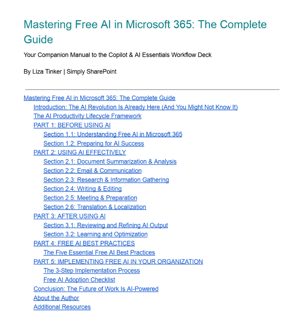Open the Mastering Free AI title link

click(x=99, y=98)
